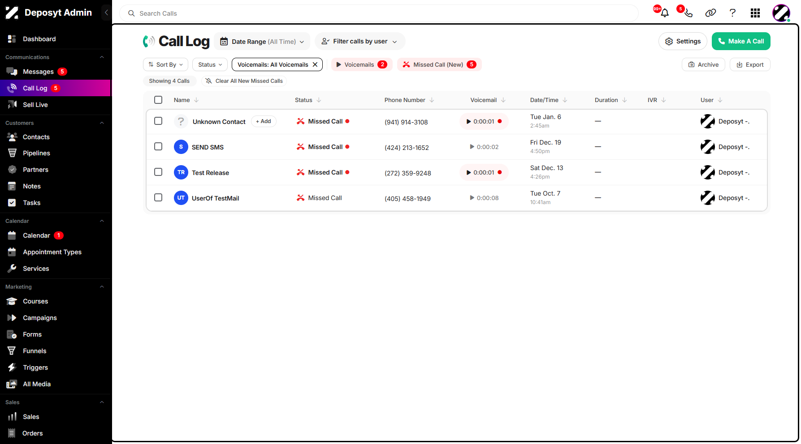
Task: Remove the Voicemails: All Voicemails filter
Action: click(315, 64)
